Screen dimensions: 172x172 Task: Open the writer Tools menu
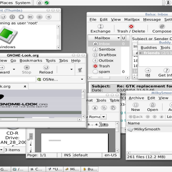pyautogui.click(x=101, y=100)
